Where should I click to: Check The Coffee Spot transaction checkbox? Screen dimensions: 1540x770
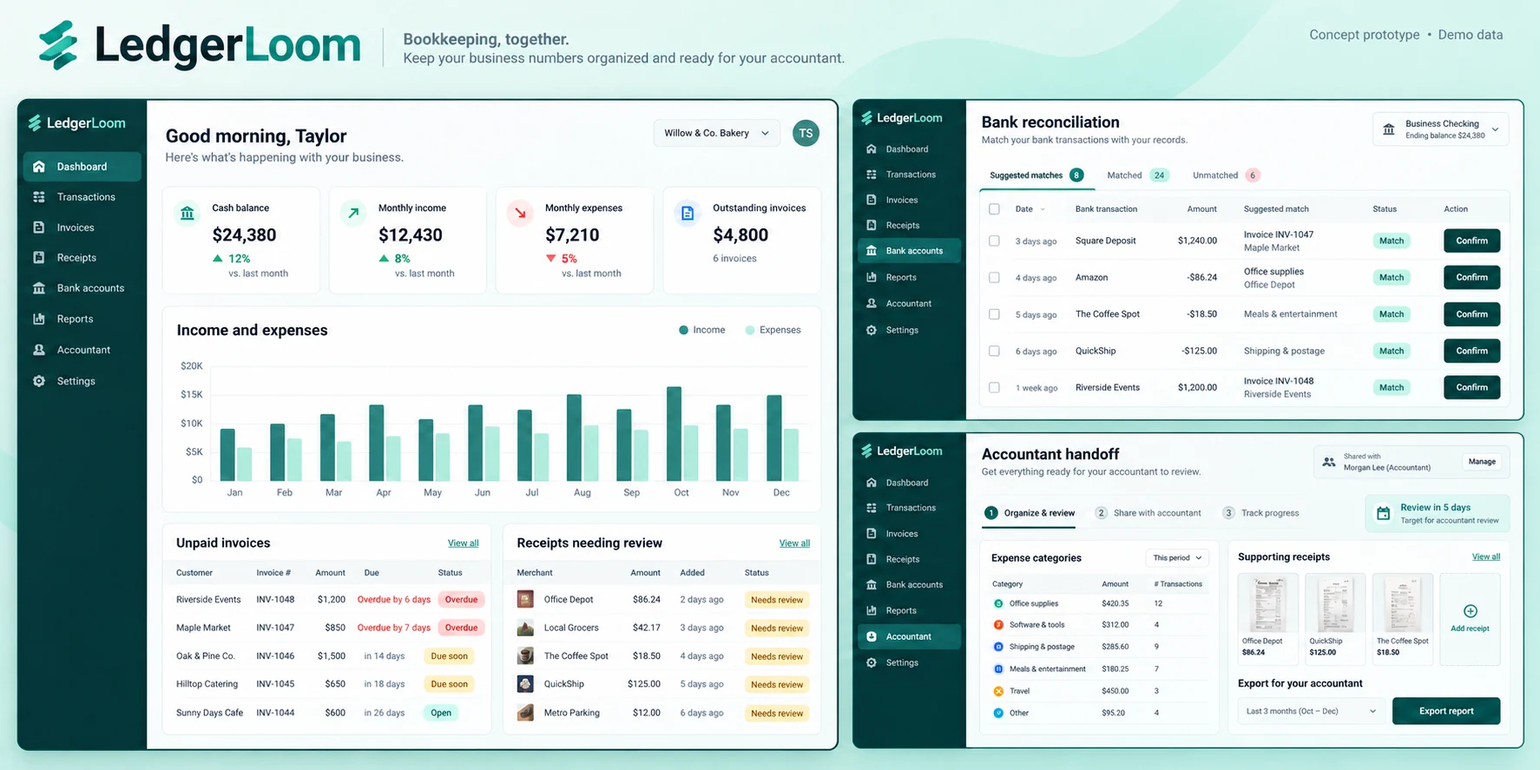(994, 314)
